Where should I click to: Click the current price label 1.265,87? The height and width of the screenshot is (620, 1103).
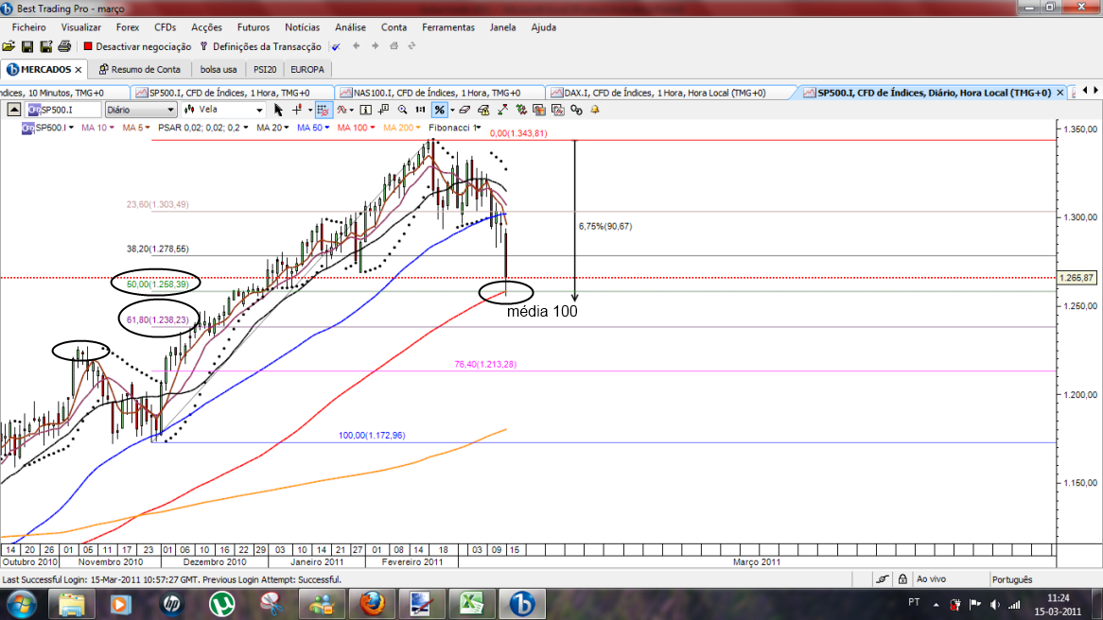coord(1077,279)
